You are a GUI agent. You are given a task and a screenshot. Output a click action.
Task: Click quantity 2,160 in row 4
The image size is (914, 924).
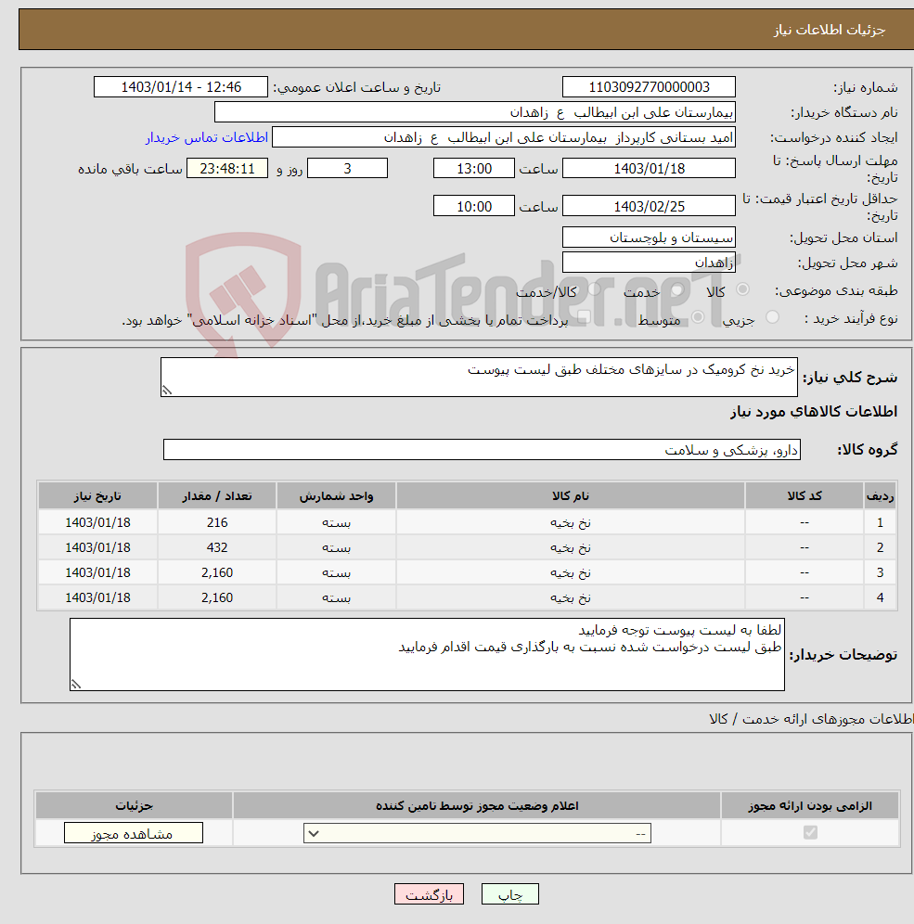click(x=217, y=597)
